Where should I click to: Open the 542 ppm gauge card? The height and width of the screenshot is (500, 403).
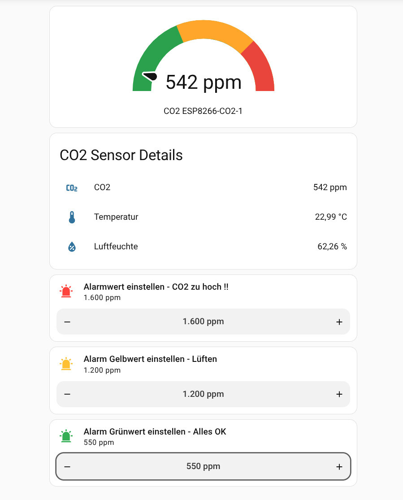(x=203, y=67)
